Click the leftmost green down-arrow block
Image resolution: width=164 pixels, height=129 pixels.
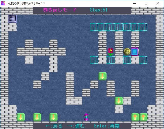tap(21, 117)
